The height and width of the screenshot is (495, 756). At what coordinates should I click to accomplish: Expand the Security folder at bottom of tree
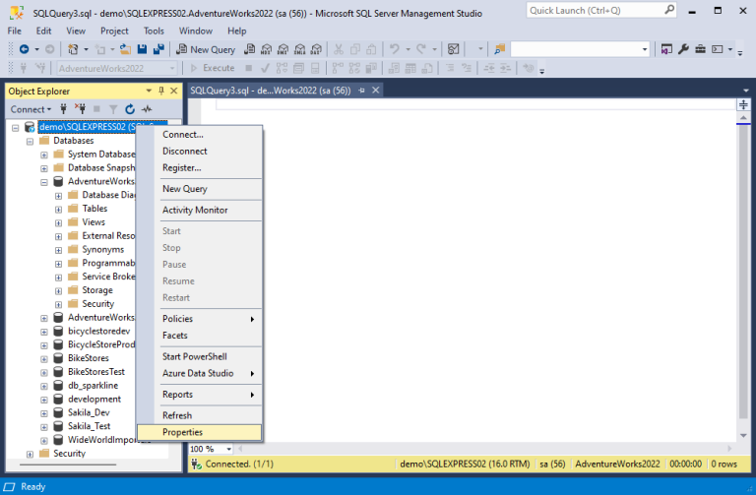tap(30, 454)
